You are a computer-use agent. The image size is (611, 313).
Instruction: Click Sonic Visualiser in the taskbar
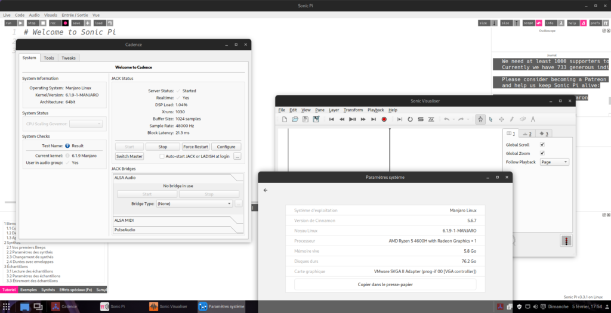[x=168, y=306]
